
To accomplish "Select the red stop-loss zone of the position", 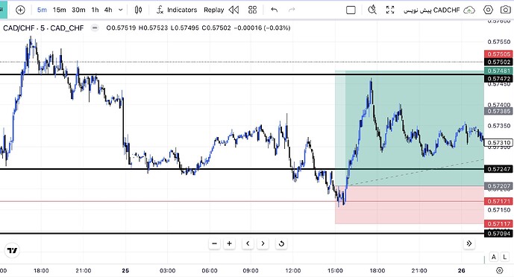I will [410, 205].
